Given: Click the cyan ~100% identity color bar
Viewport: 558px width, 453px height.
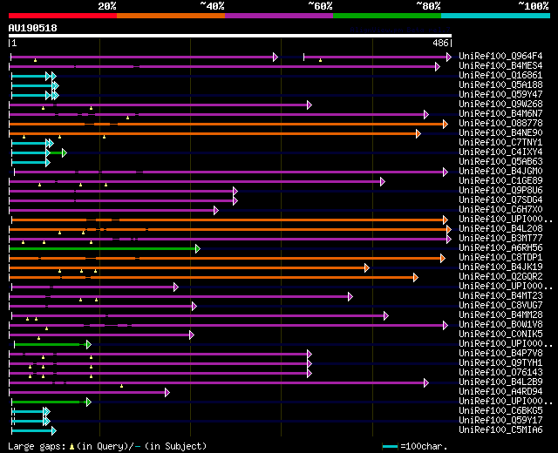Looking at the screenshot, I should [x=496, y=16].
